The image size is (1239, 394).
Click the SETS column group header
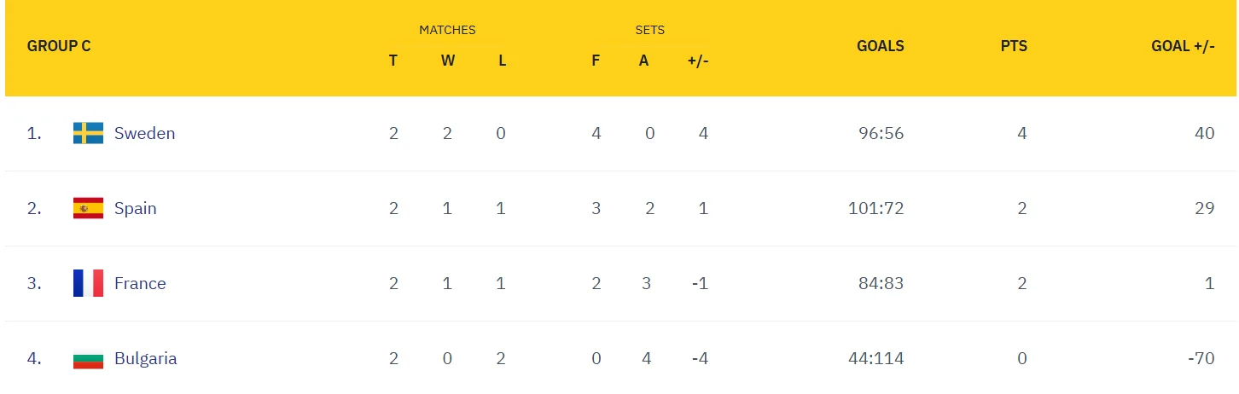(649, 30)
